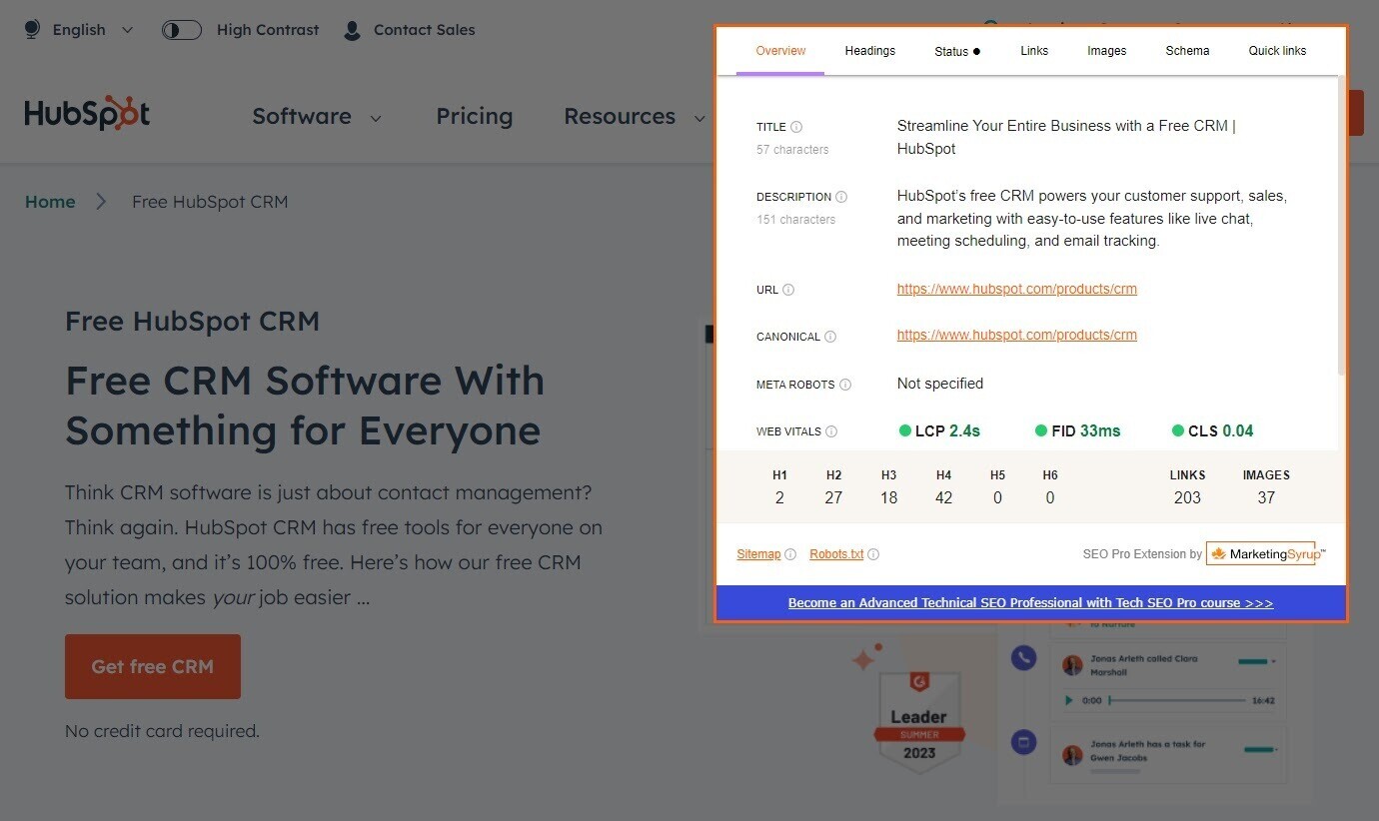Open the Quick links tab

point(1277,51)
